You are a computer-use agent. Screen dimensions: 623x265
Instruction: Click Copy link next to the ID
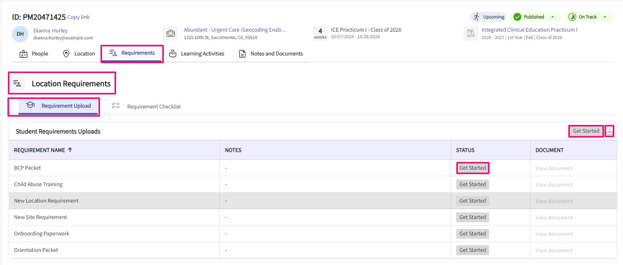[x=78, y=17]
